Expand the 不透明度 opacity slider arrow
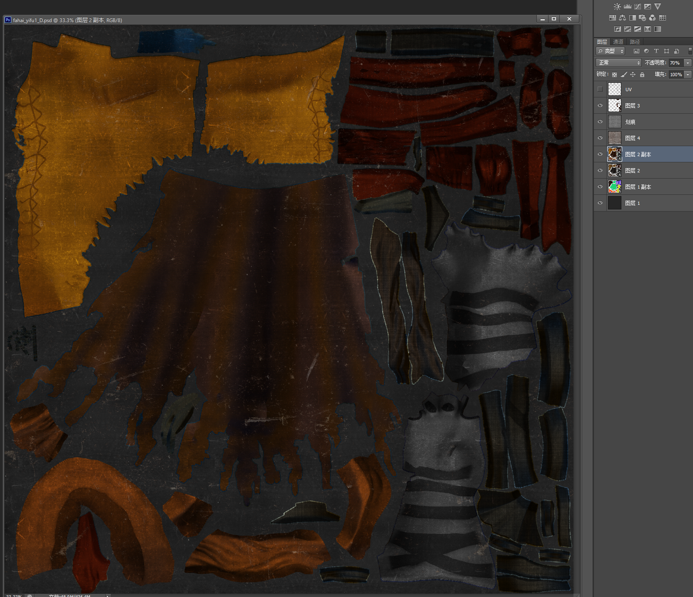The height and width of the screenshot is (597, 693). click(688, 62)
